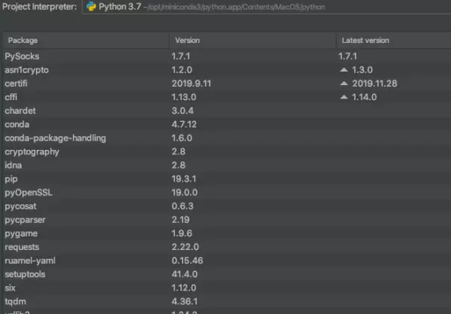The width and height of the screenshot is (451, 314).
Task: Select the cryptography package row
Action: pos(227,151)
